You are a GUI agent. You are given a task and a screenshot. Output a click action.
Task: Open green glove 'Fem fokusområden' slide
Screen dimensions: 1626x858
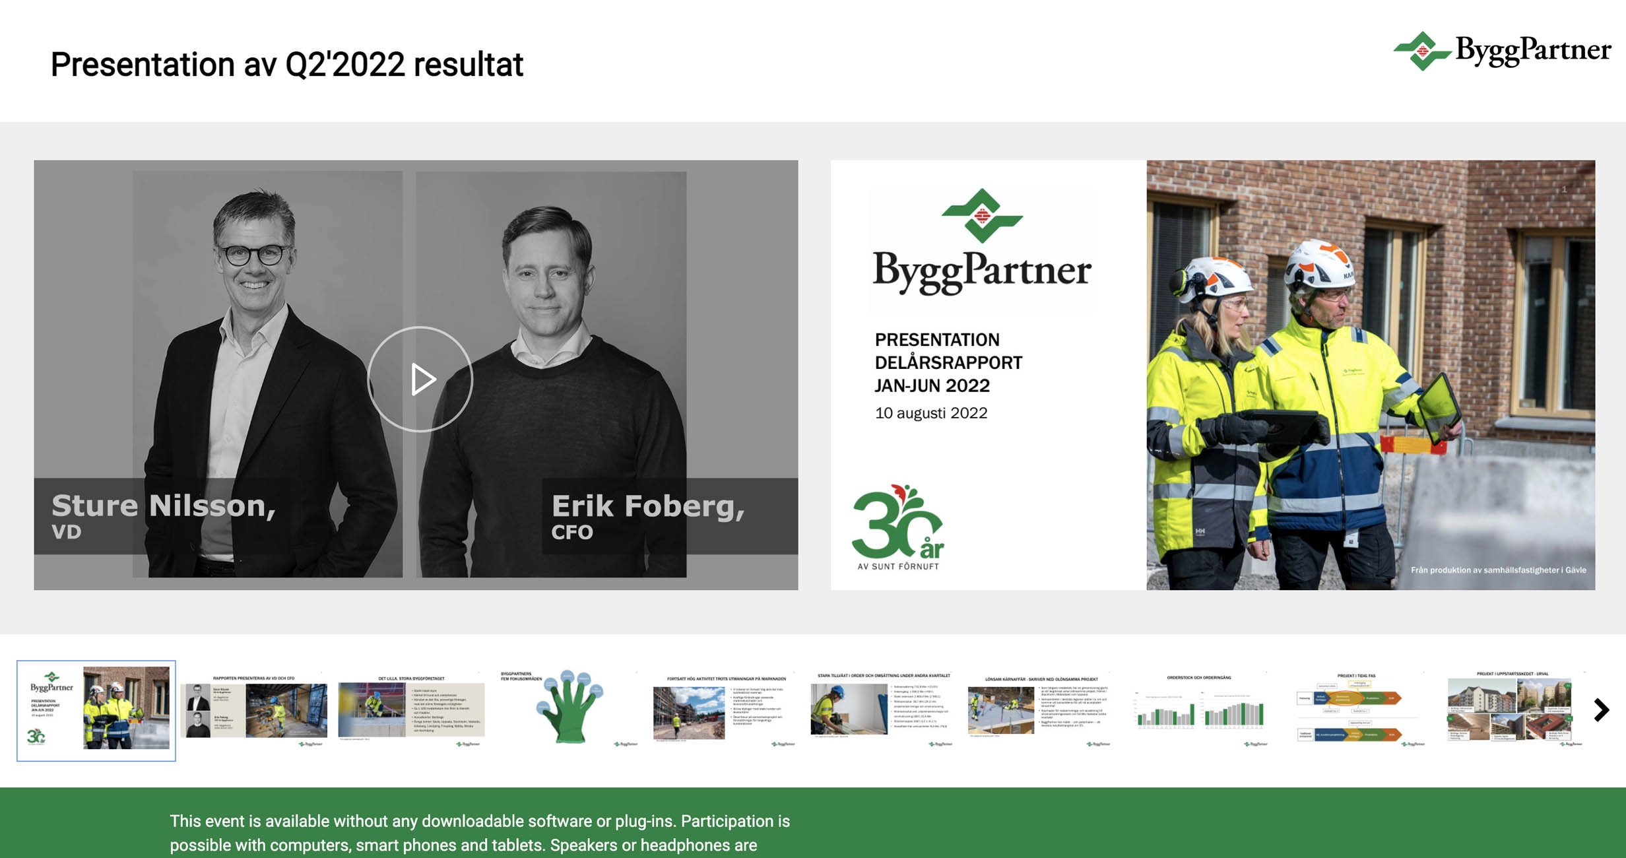(569, 709)
